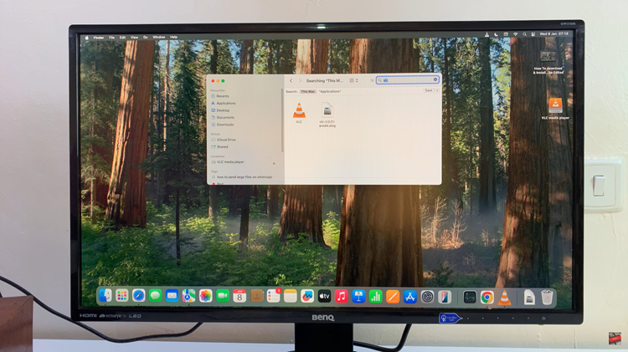
Task: Open Keynote from the Dock
Action: coord(358,296)
